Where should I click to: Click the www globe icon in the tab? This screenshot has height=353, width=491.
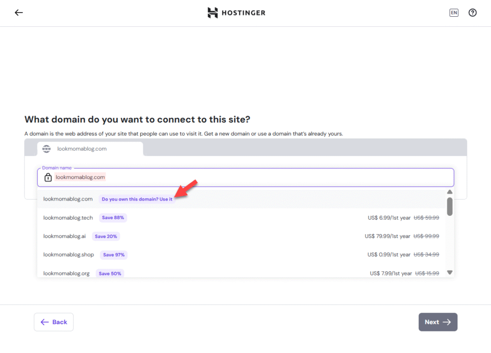coord(47,149)
